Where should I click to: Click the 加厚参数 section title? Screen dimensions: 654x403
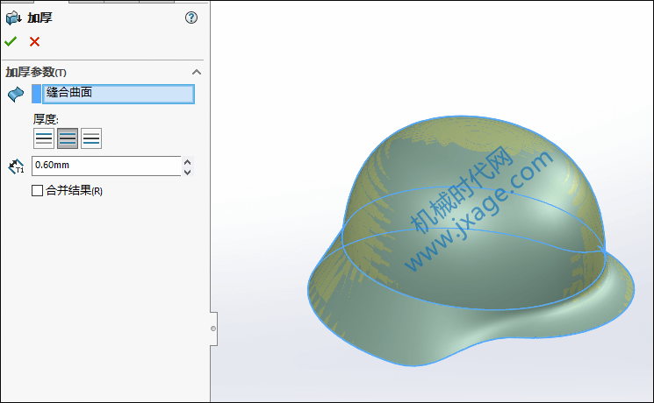[36, 72]
